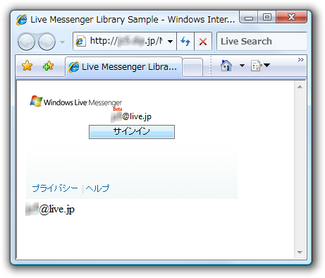Image resolution: width=325 pixels, height=278 pixels.
Task: Click the Add to Favorites icon
Action: click(48, 66)
